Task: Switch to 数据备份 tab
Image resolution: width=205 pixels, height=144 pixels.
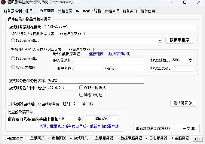Action: (65, 11)
